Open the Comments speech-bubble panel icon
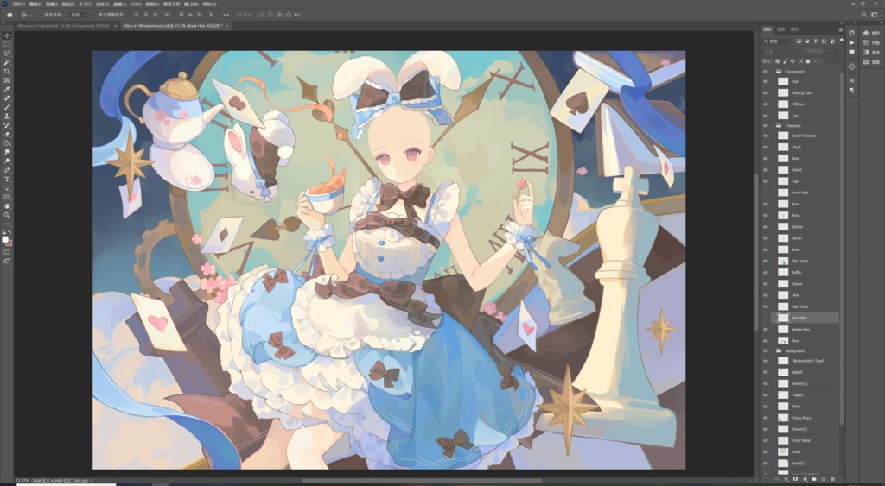This screenshot has width=885, height=486. pos(851,53)
